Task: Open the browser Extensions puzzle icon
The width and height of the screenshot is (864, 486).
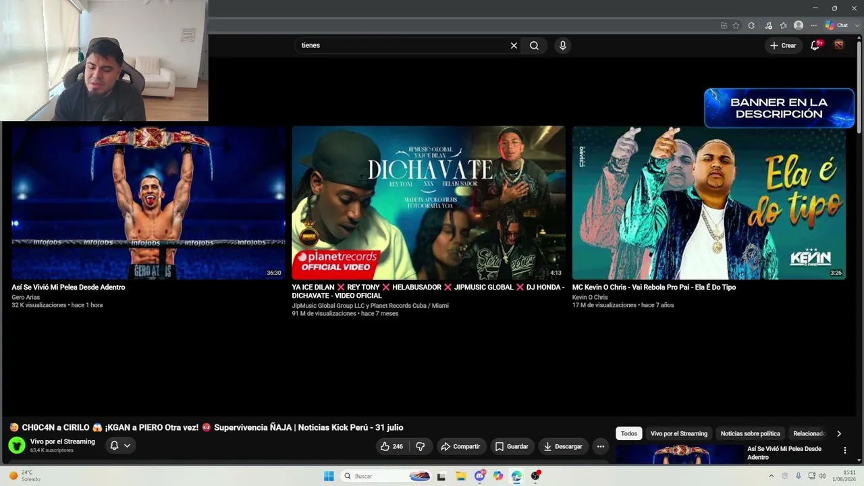Action: point(751,26)
